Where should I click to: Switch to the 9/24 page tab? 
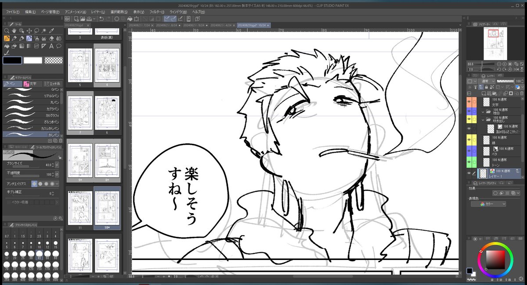coord(196,25)
